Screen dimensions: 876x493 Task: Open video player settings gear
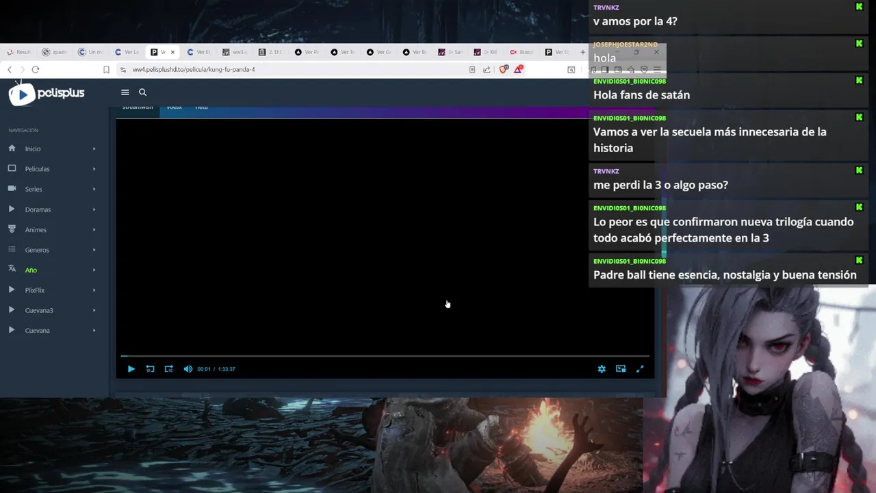(602, 369)
